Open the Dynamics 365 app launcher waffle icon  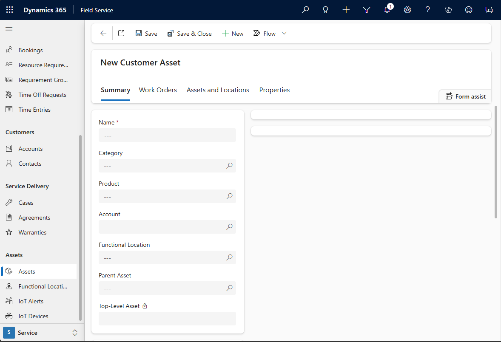[x=9, y=9]
